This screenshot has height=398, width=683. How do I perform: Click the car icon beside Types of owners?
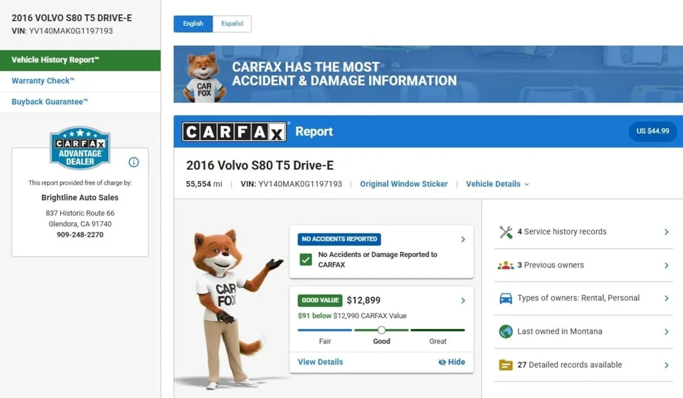pyautogui.click(x=506, y=298)
